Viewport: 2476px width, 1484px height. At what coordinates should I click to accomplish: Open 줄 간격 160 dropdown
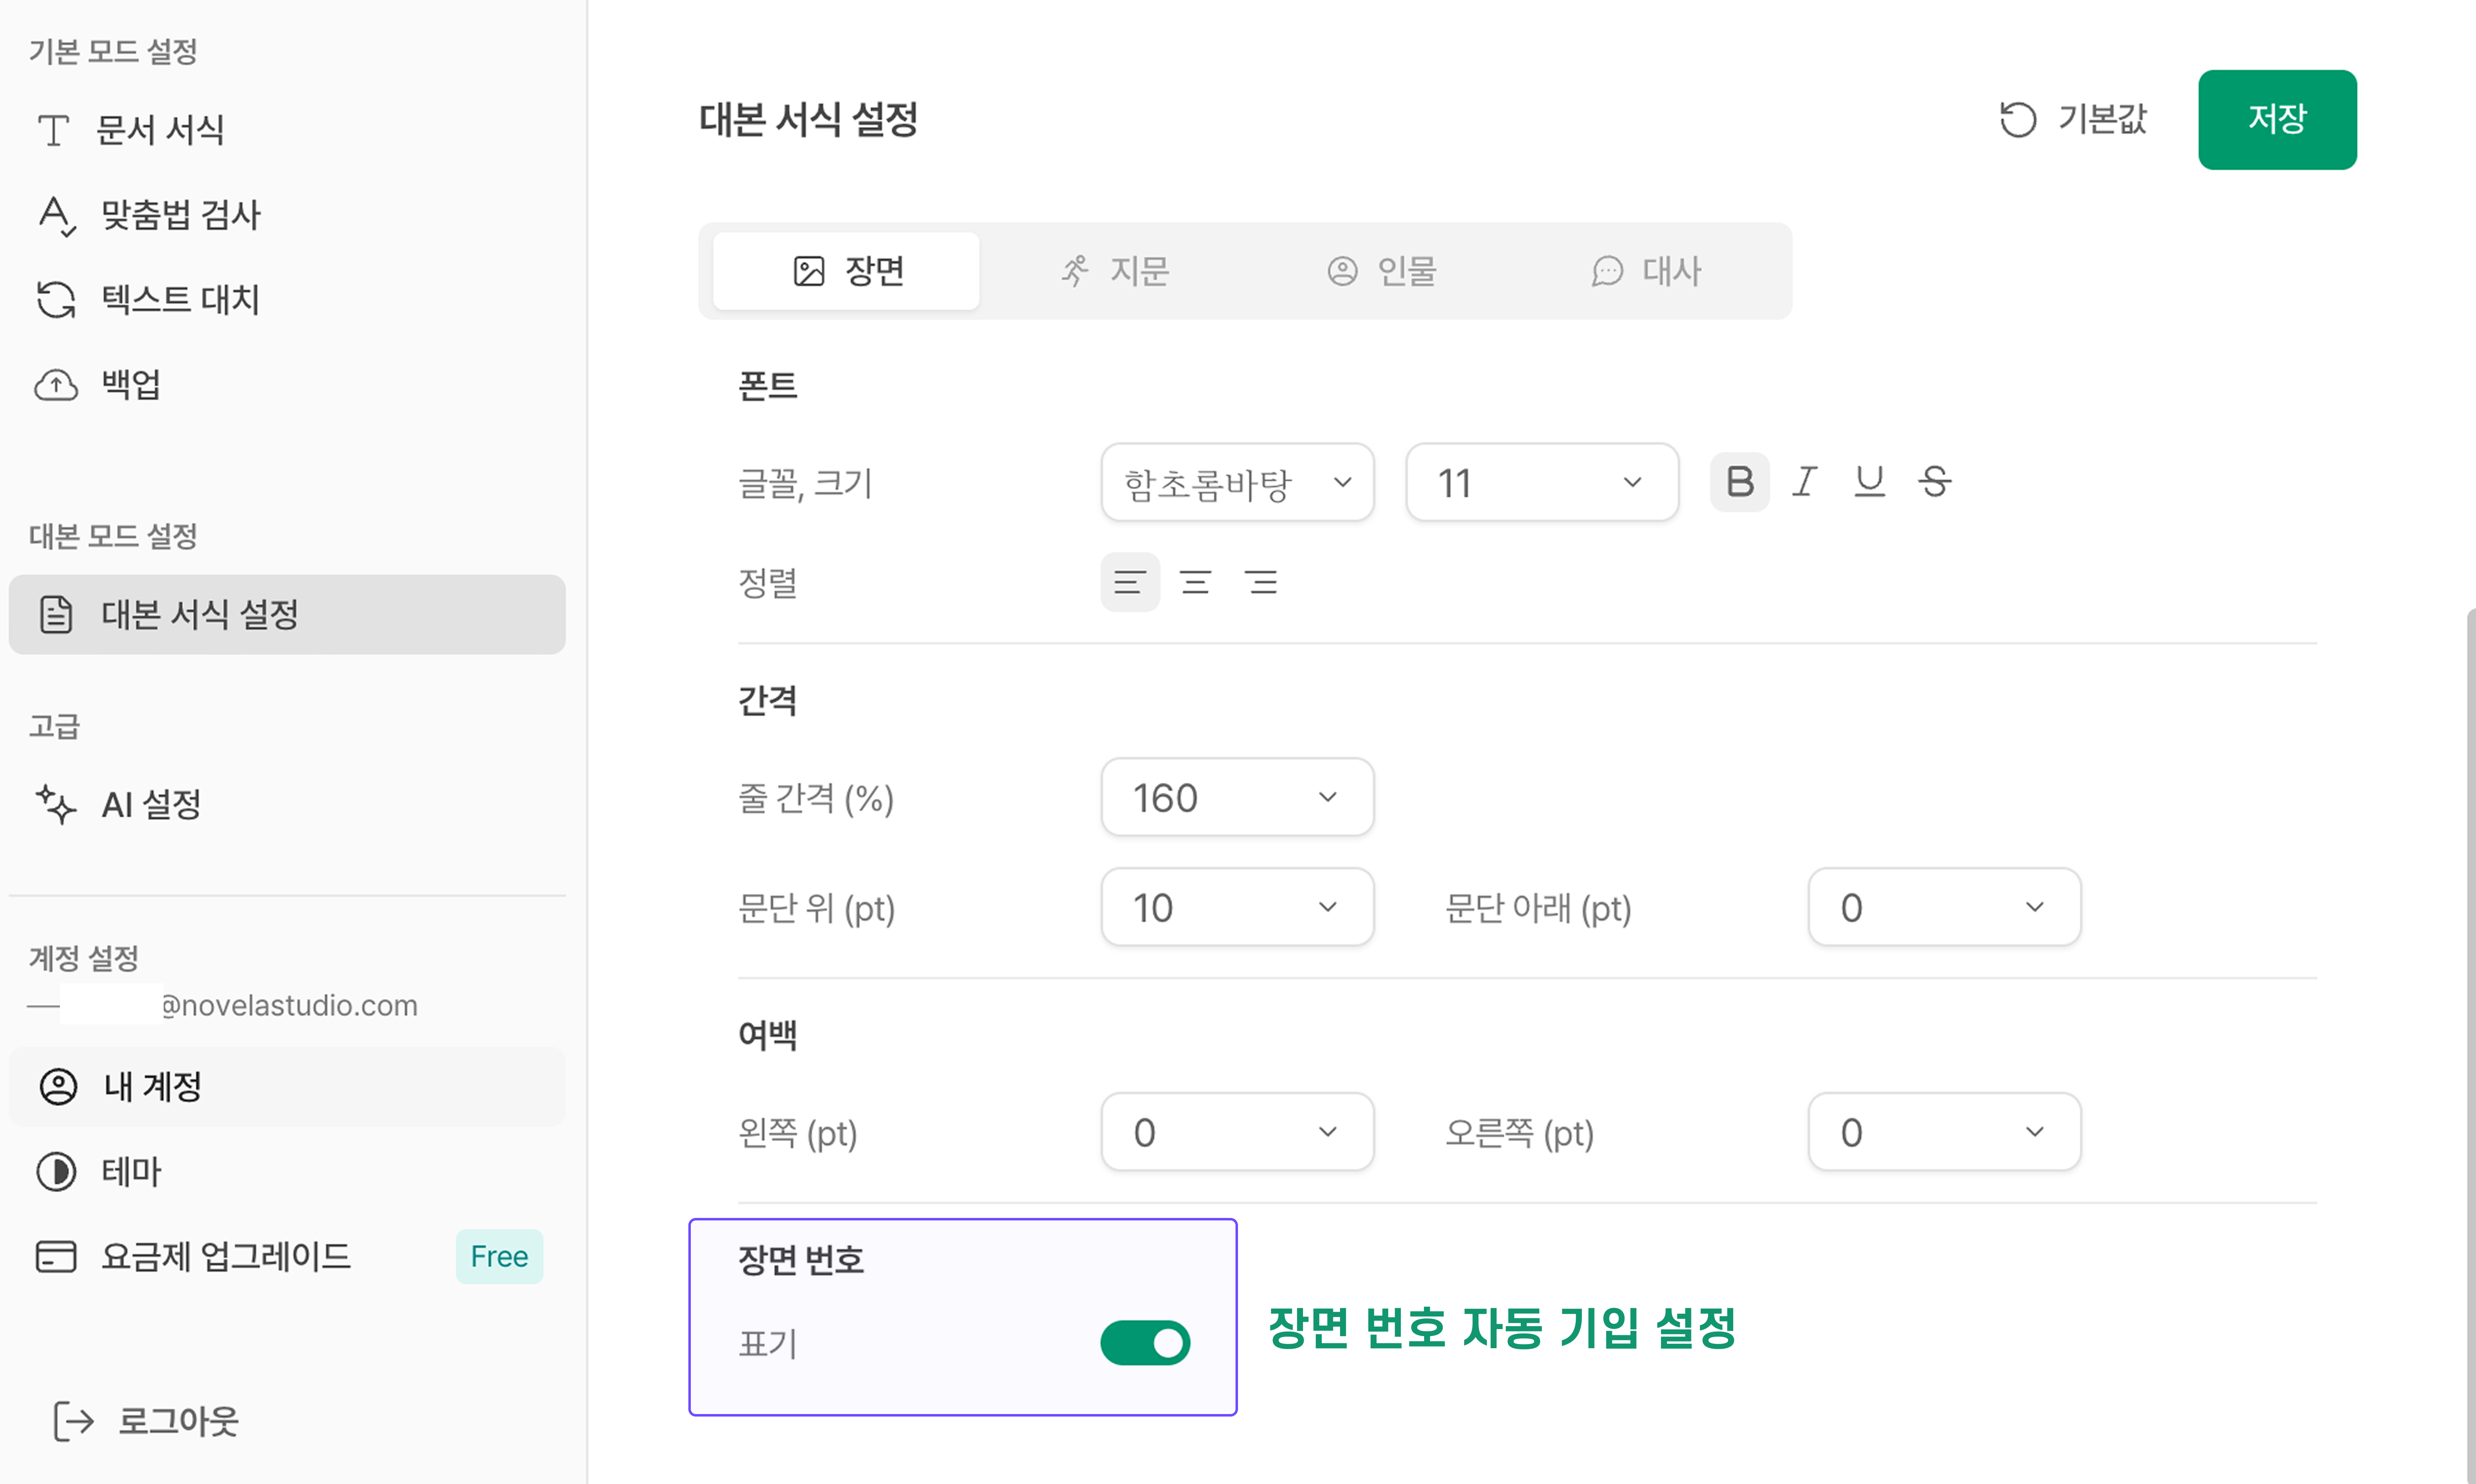[x=1237, y=797]
